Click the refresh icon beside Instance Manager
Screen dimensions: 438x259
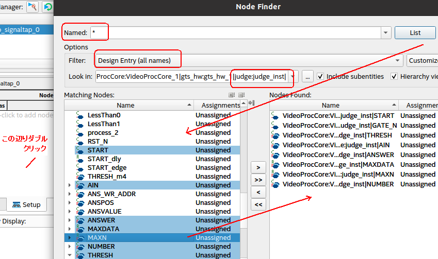48,7
